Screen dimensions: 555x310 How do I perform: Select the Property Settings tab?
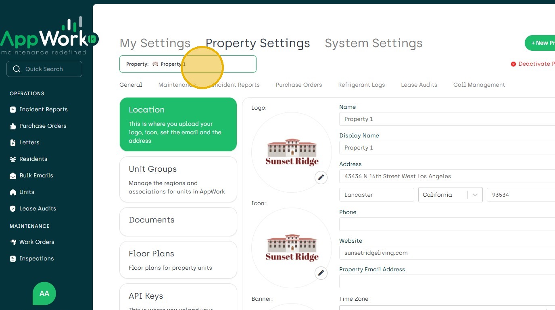click(258, 43)
